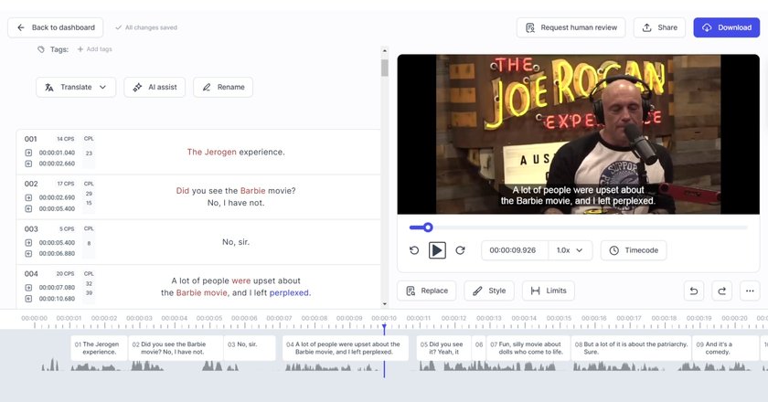This screenshot has width=768, height=402.
Task: Set end time icon for subtitle 001
Action: pos(28,164)
